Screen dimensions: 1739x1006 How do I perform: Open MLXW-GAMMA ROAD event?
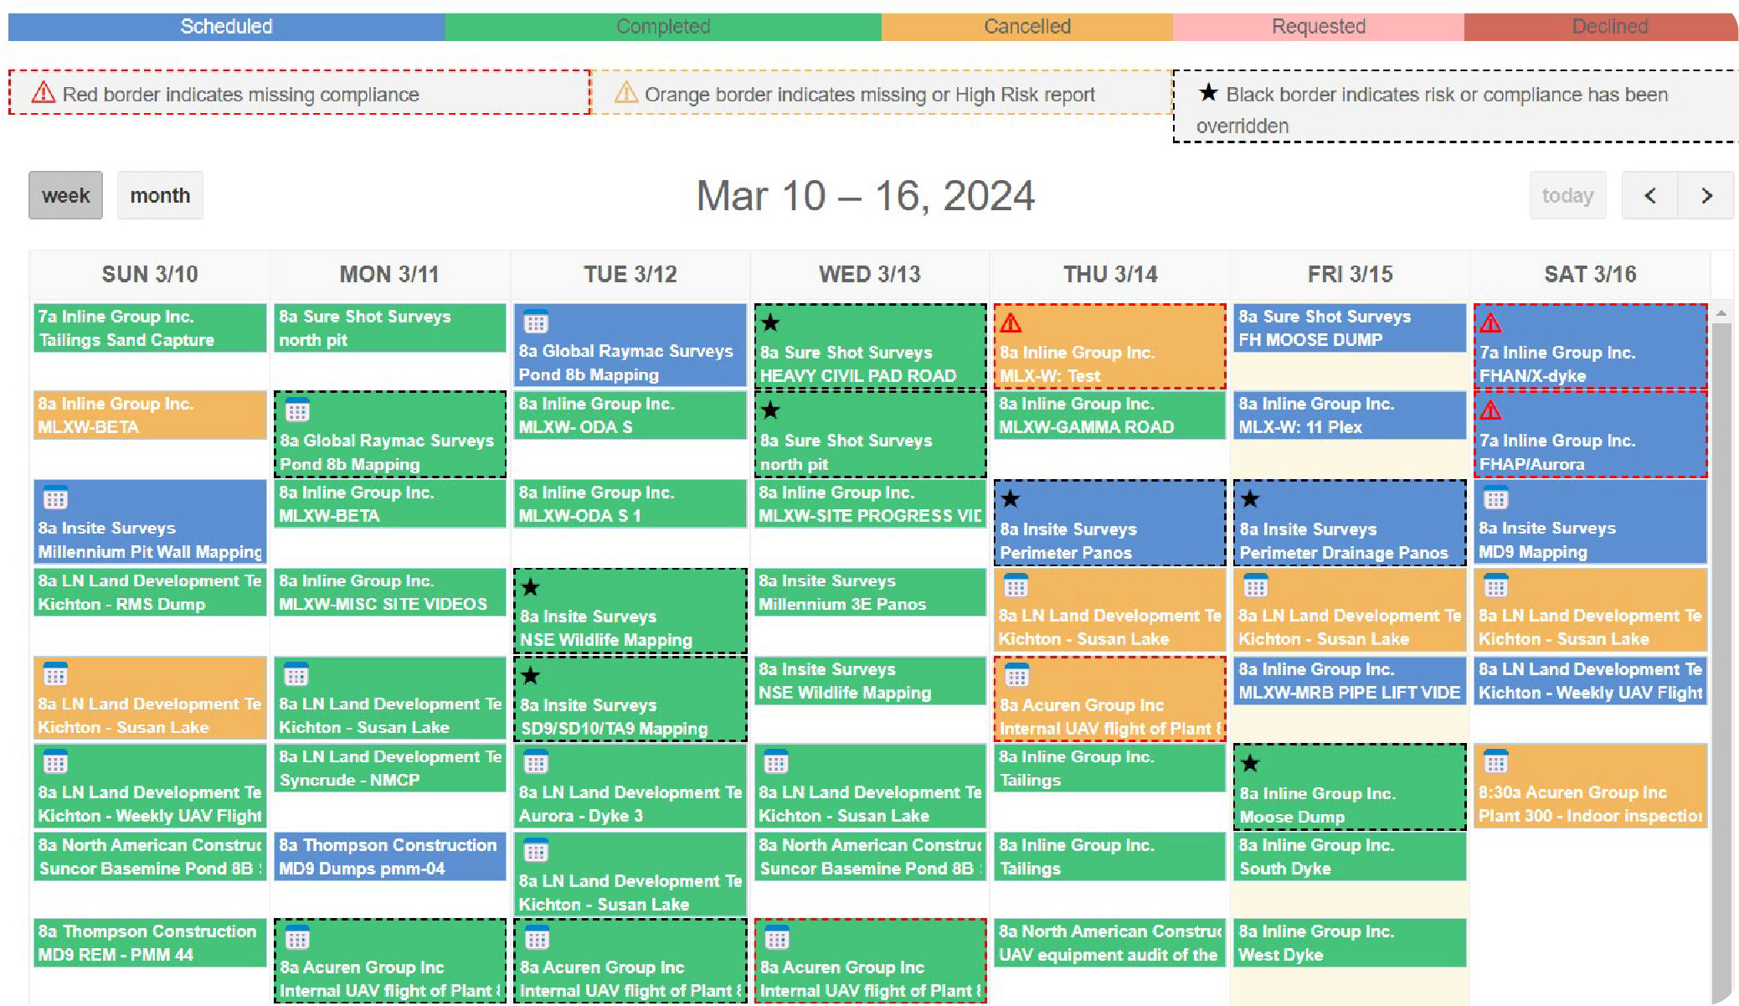click(x=1109, y=415)
